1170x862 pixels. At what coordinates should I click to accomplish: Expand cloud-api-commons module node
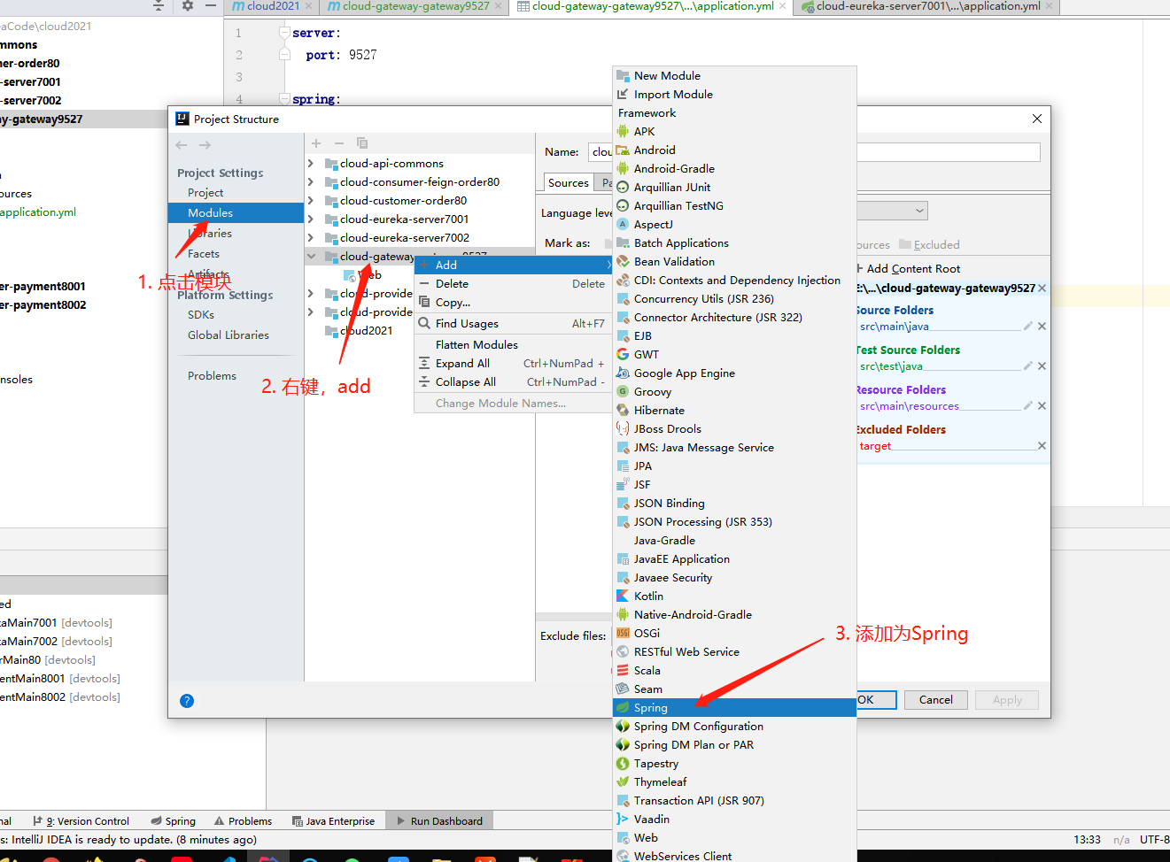(311, 164)
